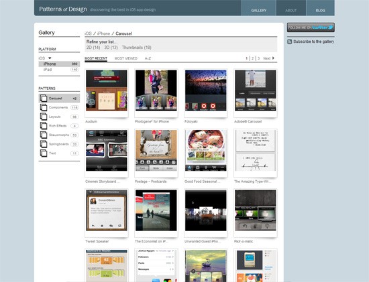This screenshot has height=282, width=369.
Task: Switch to the Most Viewed sort tab
Action: [126, 58]
